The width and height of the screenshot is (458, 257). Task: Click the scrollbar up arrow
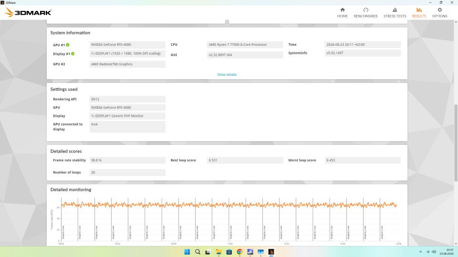click(x=456, y=22)
